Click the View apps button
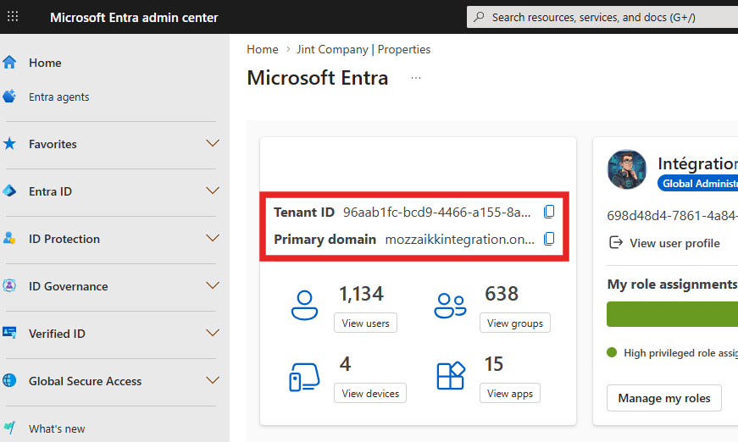Image resolution: width=738 pixels, height=442 pixels. tap(510, 393)
